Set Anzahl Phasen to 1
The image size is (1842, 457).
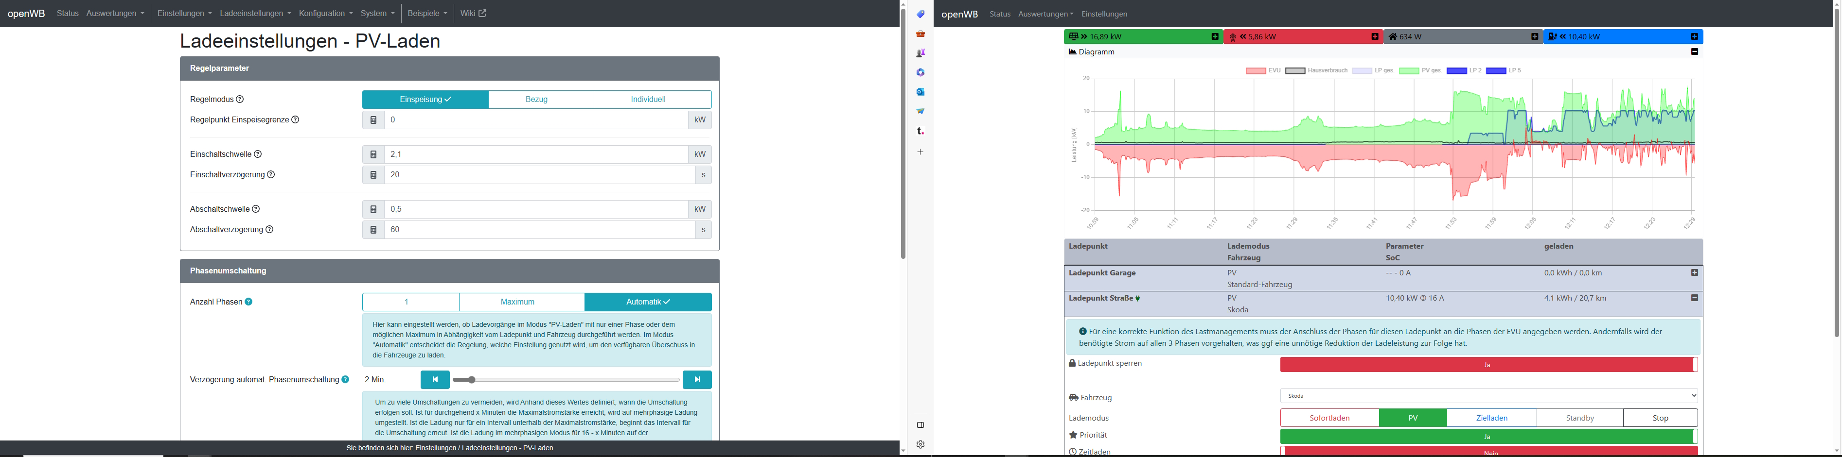(x=411, y=302)
